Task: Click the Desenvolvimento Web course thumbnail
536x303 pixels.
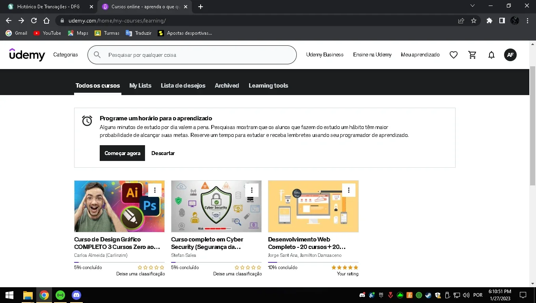Action: click(313, 206)
